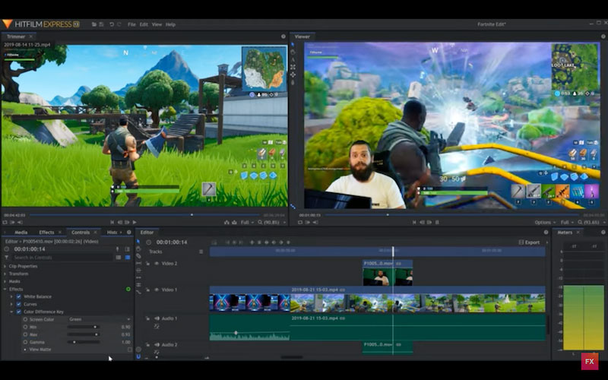
Task: Click the Trimmer insert clip icon
Action: pyautogui.click(x=226, y=223)
